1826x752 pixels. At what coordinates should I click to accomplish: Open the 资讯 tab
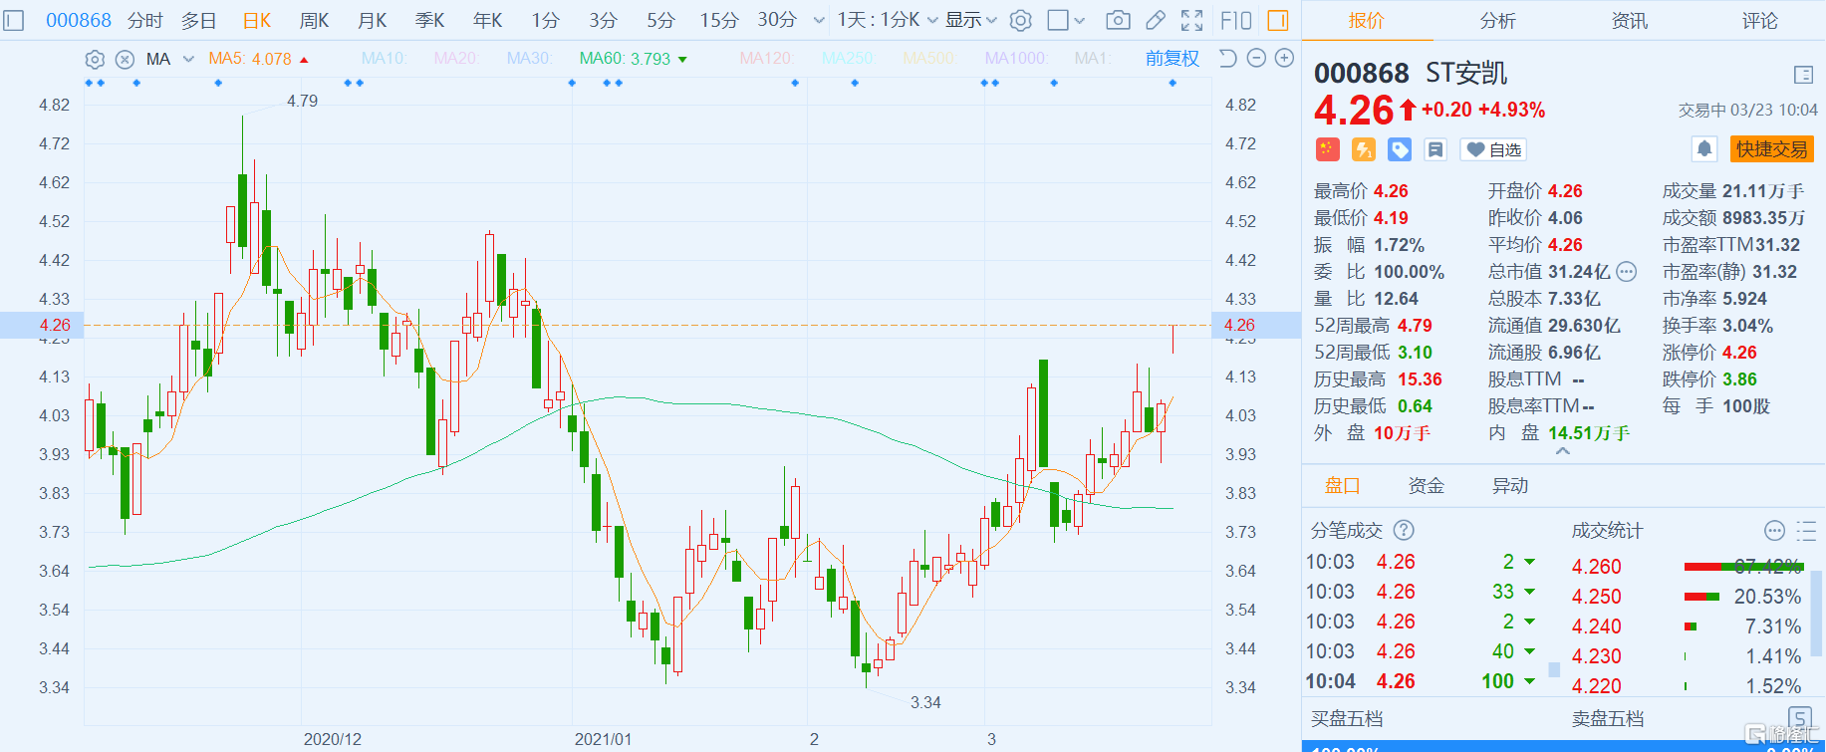pos(1629,21)
